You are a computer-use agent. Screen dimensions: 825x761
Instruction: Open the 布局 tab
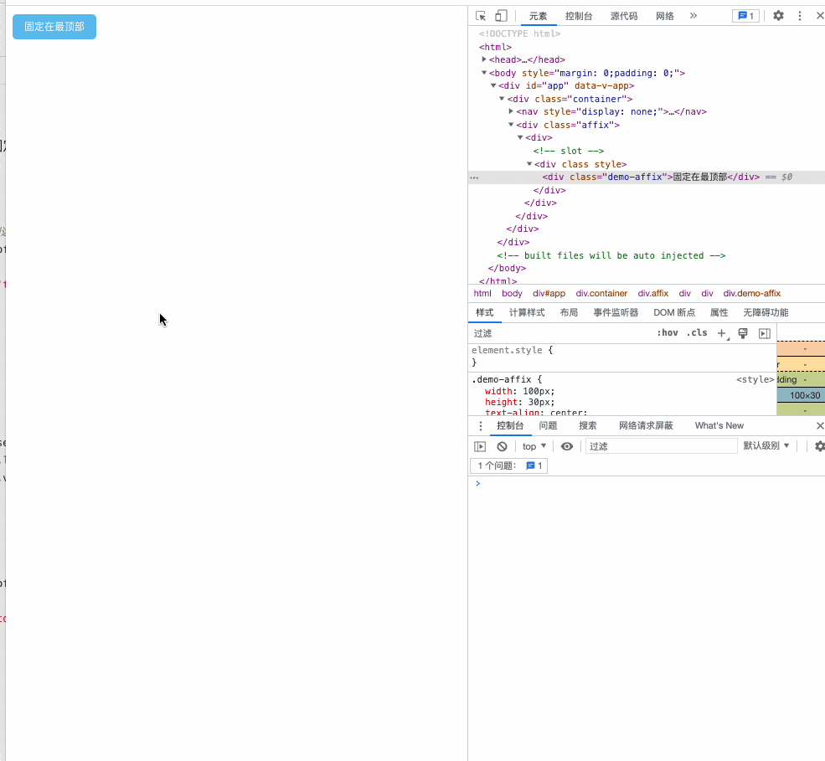click(x=569, y=312)
